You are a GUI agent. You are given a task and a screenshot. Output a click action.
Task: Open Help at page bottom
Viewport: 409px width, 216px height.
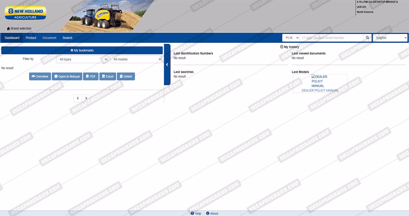tap(196, 213)
